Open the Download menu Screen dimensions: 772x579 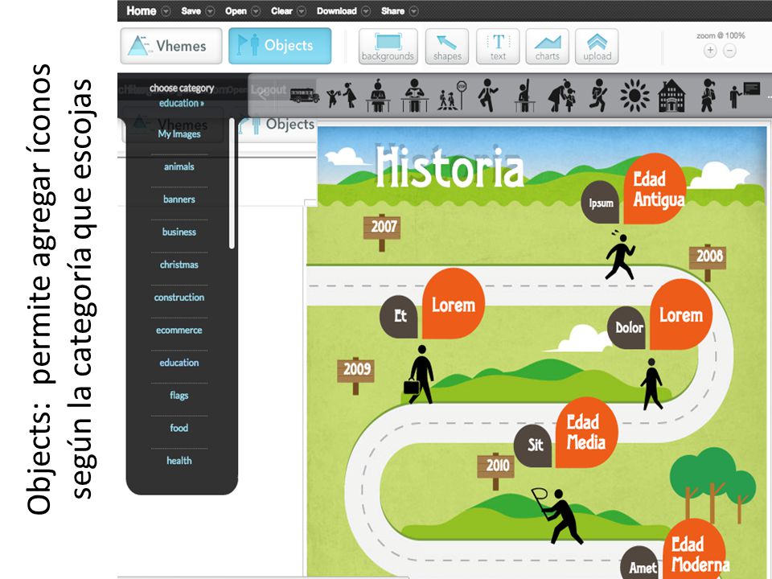[337, 10]
